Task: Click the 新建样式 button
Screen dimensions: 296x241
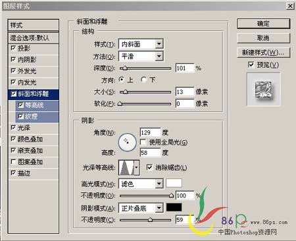Action: tap(263, 53)
